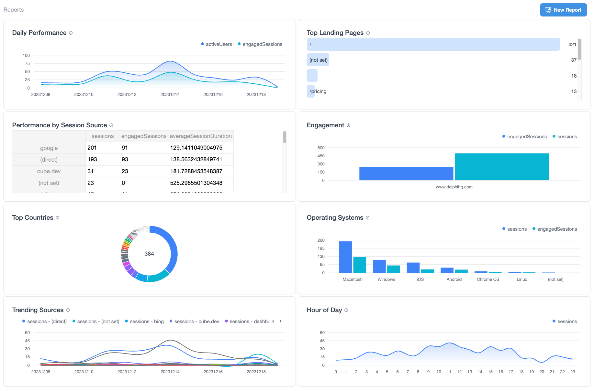Viewport: 594px width, 391px height.
Task: Toggle 'sessions - (direct)' legend in Trending Sources
Action: click(44, 322)
